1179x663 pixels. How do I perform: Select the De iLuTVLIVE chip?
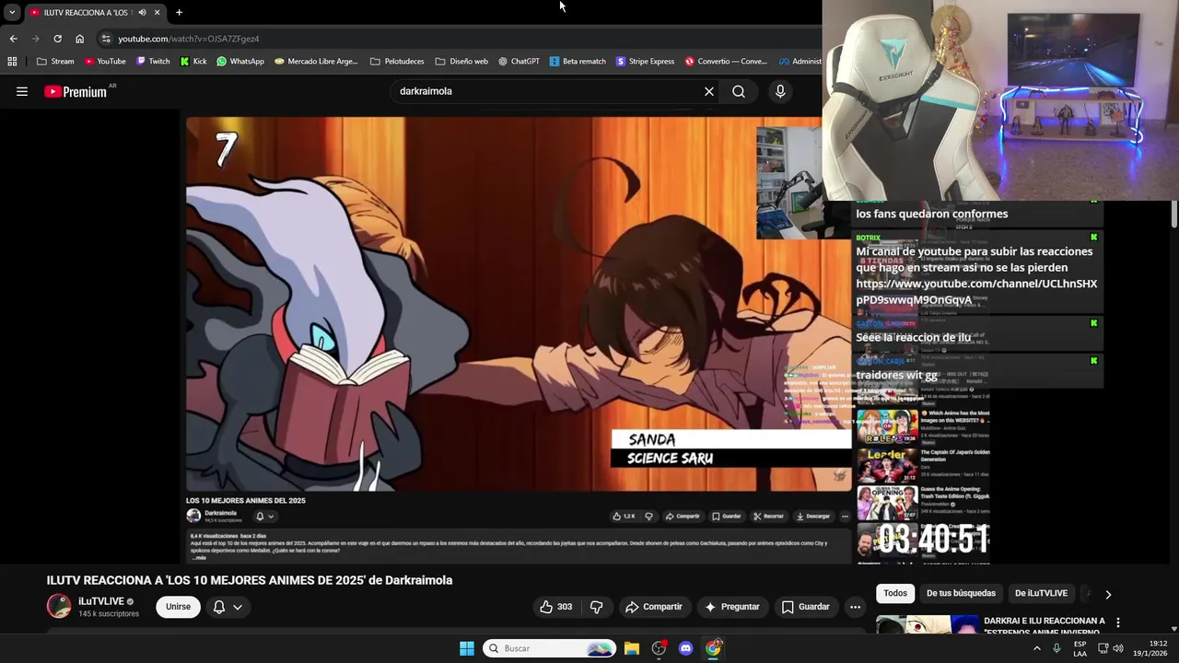(1041, 593)
